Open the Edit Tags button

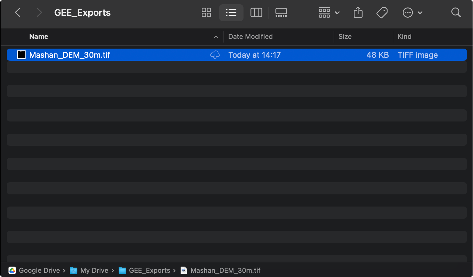pos(382,12)
